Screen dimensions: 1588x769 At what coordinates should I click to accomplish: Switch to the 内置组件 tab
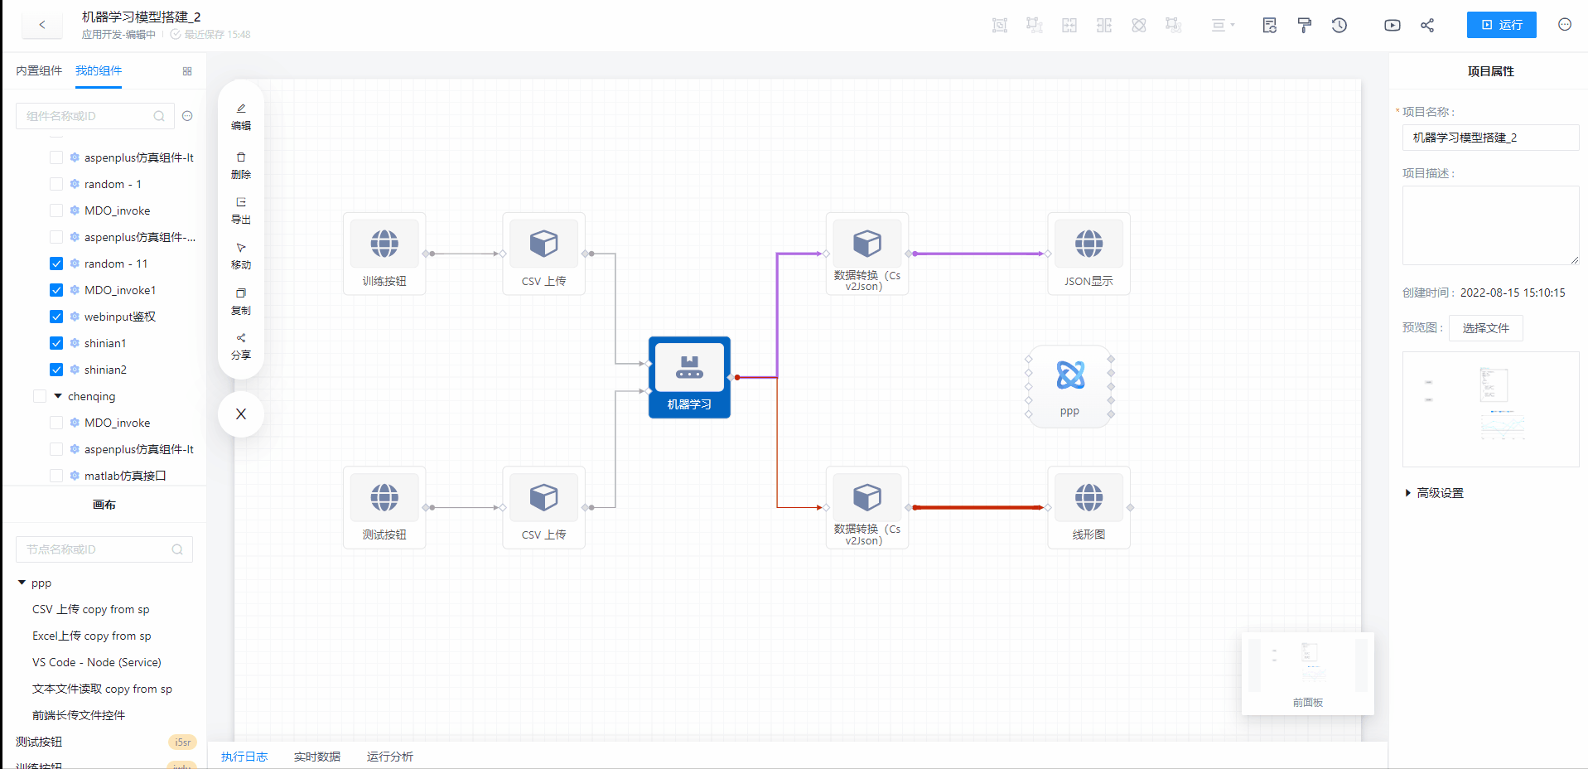click(x=39, y=71)
